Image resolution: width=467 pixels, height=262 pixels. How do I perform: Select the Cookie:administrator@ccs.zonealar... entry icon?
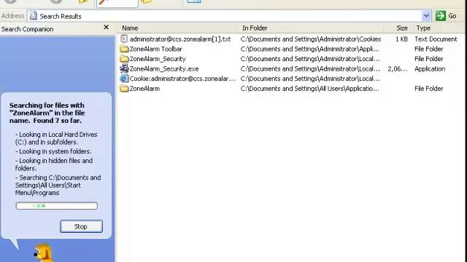124,79
